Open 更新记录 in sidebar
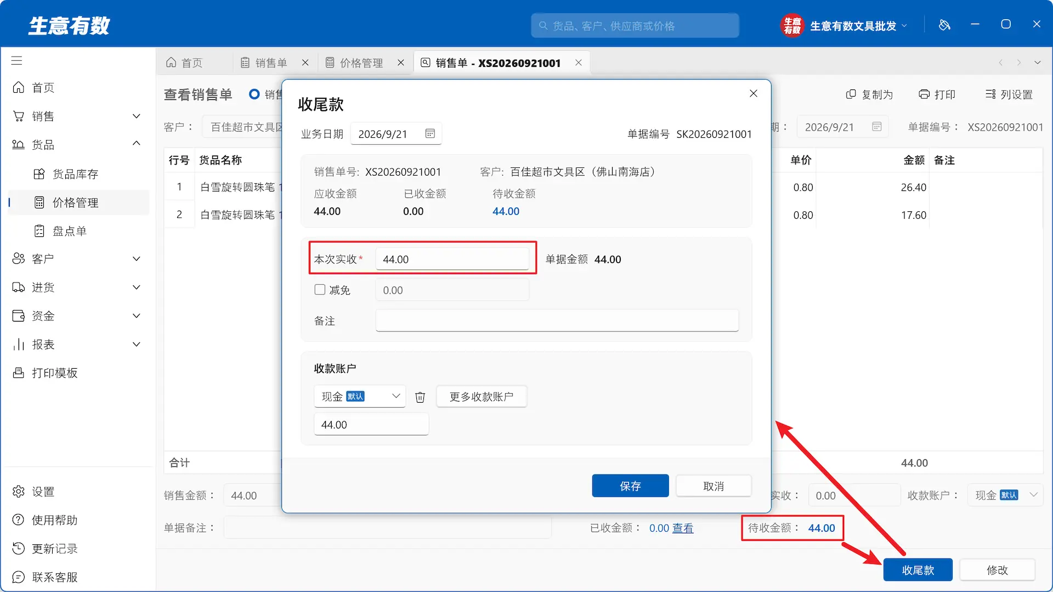The width and height of the screenshot is (1053, 592). (x=77, y=549)
